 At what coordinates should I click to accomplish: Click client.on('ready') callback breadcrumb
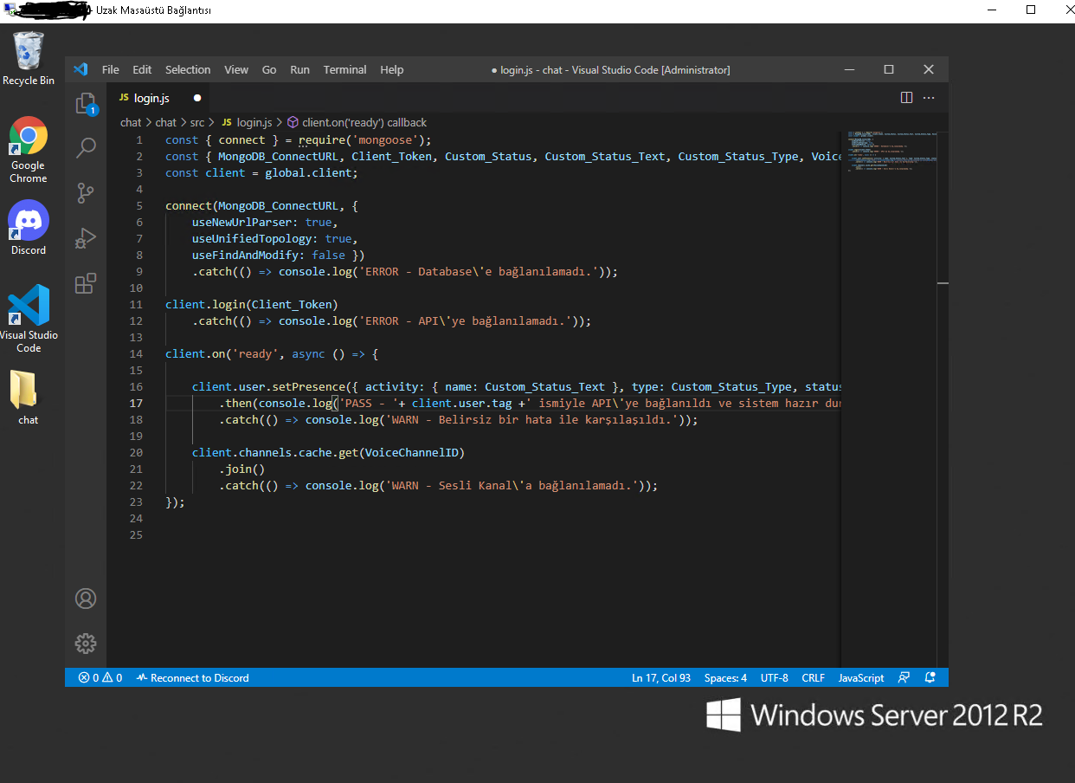point(357,123)
